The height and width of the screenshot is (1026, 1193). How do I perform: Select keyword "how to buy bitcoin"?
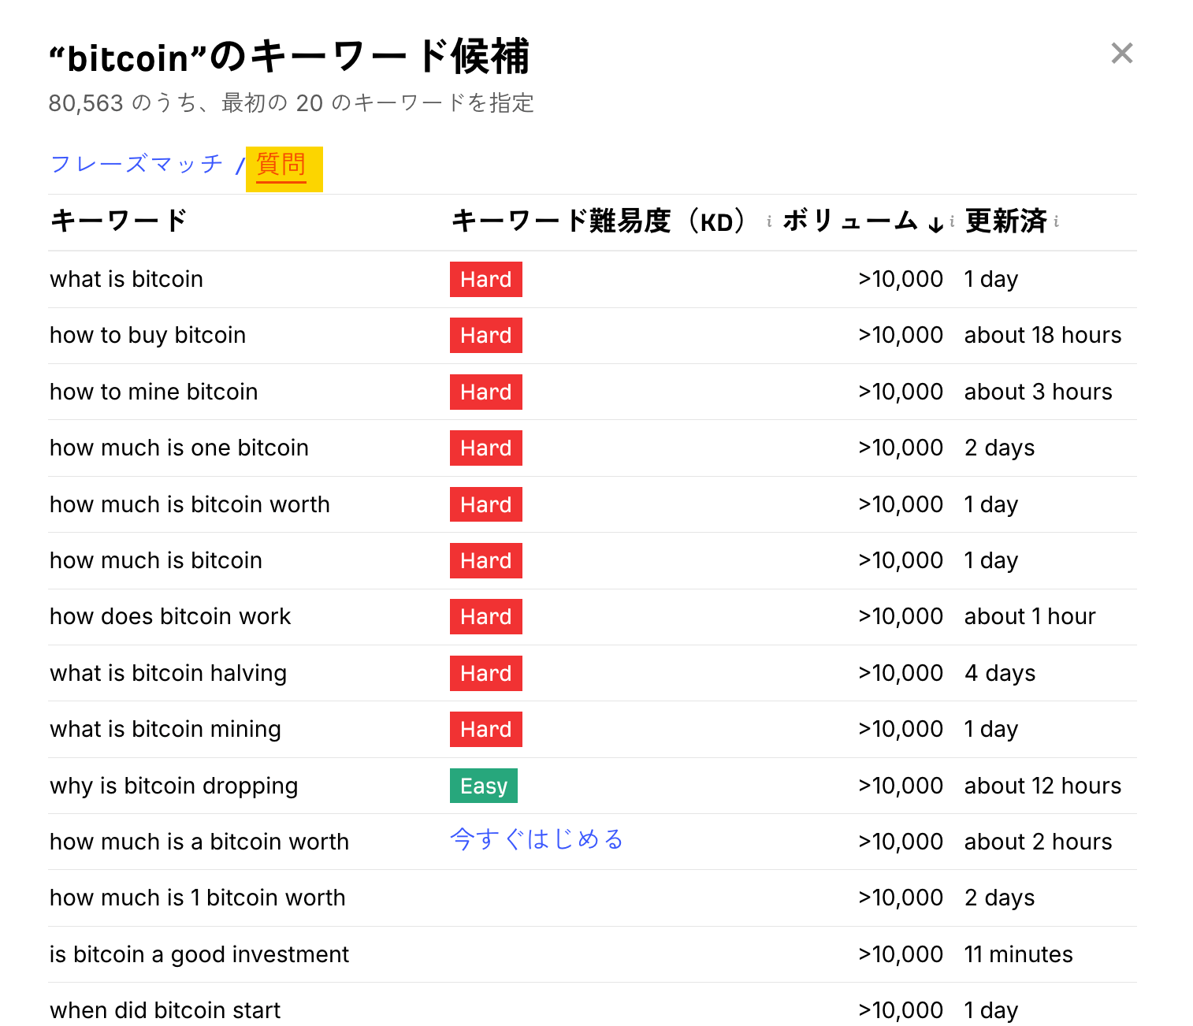(147, 335)
